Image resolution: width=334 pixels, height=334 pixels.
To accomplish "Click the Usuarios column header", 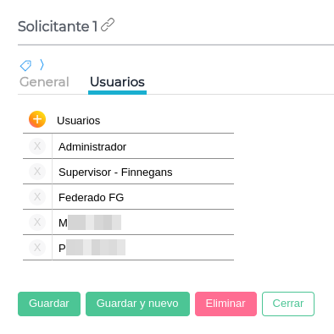I will tap(79, 121).
